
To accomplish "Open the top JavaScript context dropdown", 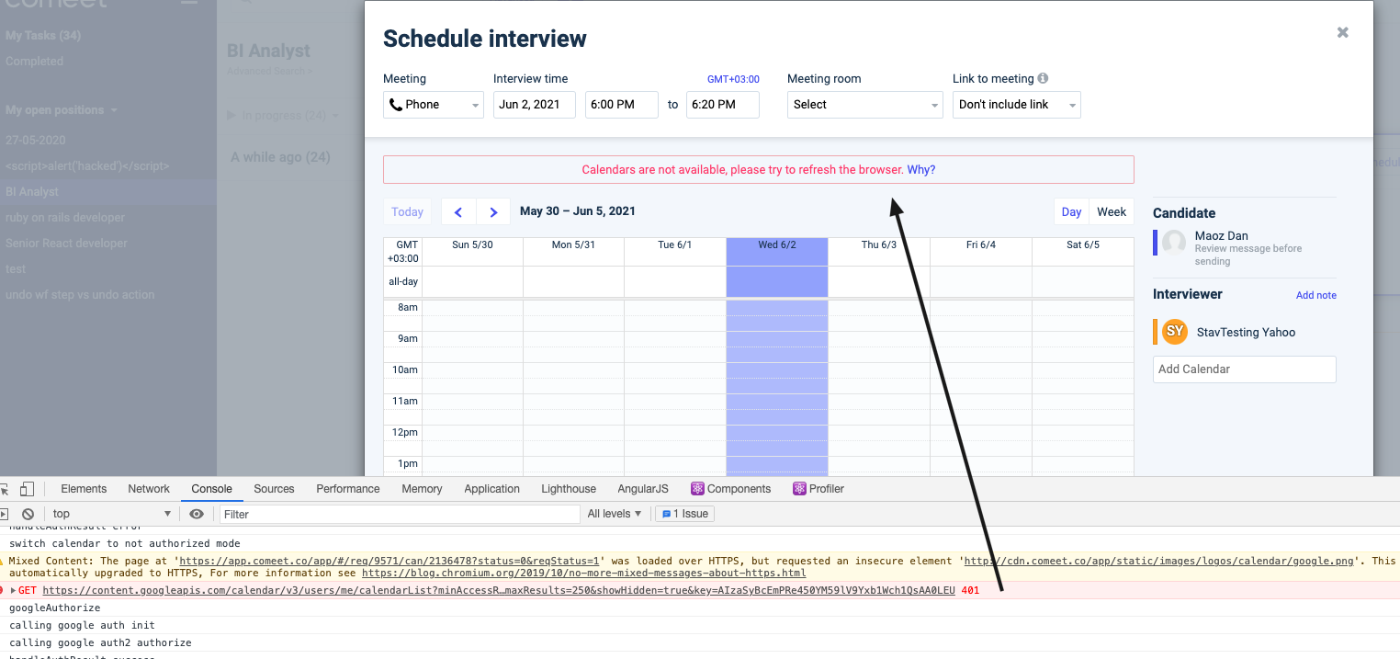I will [112, 514].
